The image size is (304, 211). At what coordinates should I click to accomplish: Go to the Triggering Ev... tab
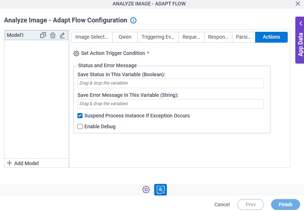pos(158,37)
